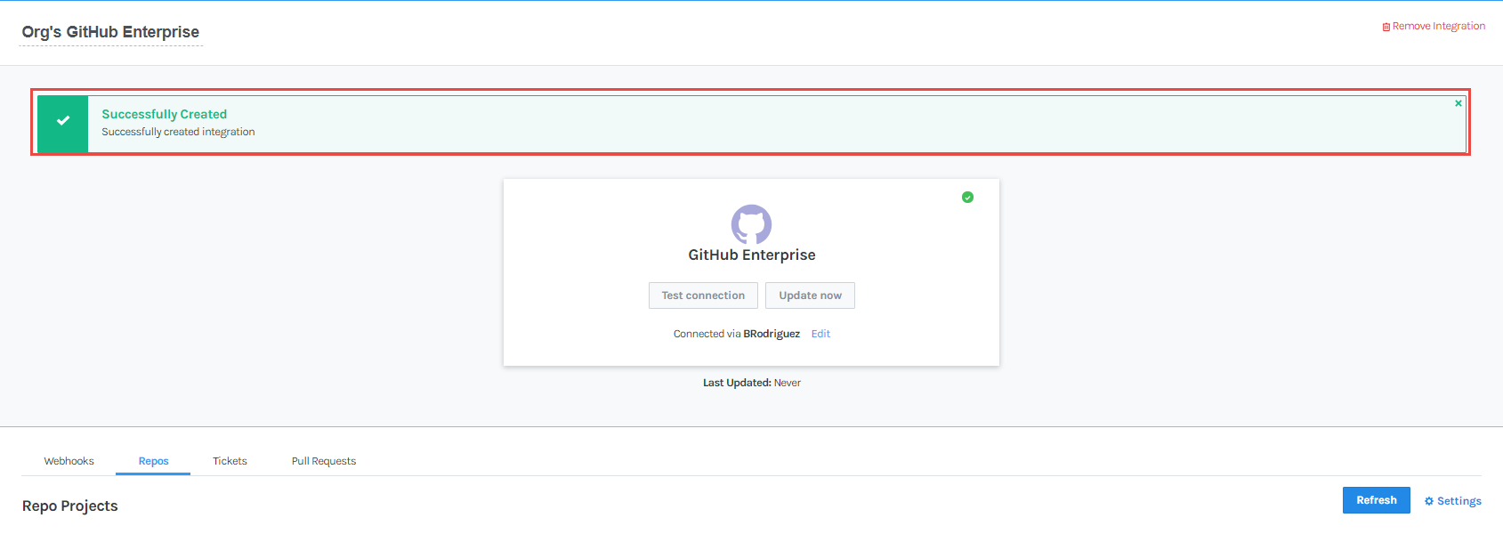This screenshot has height=534, width=1503.
Task: Dismiss the Successfully Created notification
Action: pyautogui.click(x=1459, y=103)
